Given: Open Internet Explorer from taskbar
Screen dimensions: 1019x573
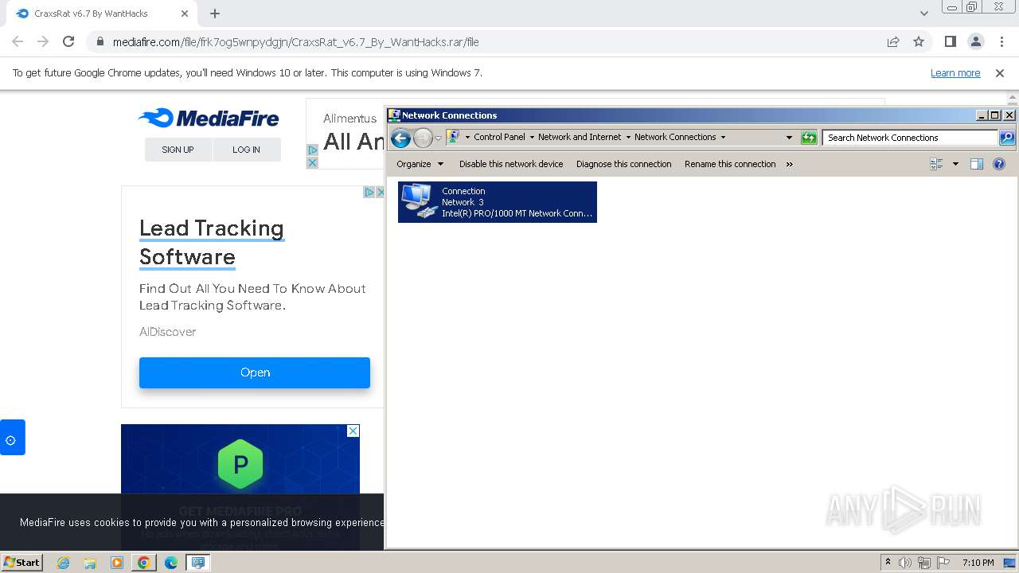Looking at the screenshot, I should point(64,563).
